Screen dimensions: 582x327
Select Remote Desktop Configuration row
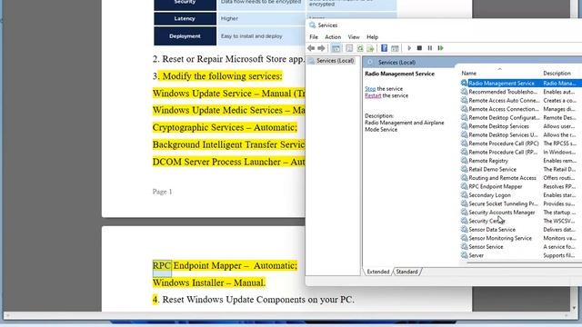click(x=521, y=117)
